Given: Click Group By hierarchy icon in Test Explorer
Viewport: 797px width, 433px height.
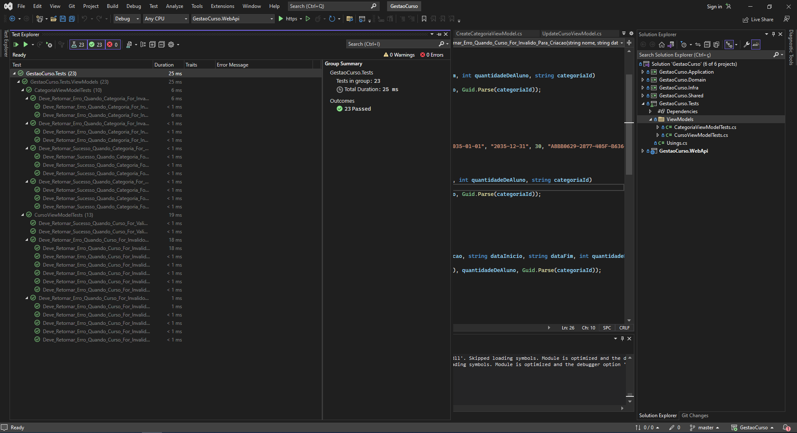Looking at the screenshot, I should coord(143,45).
